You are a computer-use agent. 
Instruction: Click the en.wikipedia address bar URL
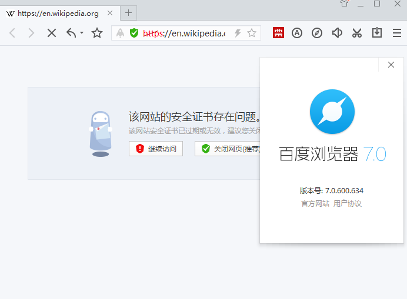[x=184, y=33]
